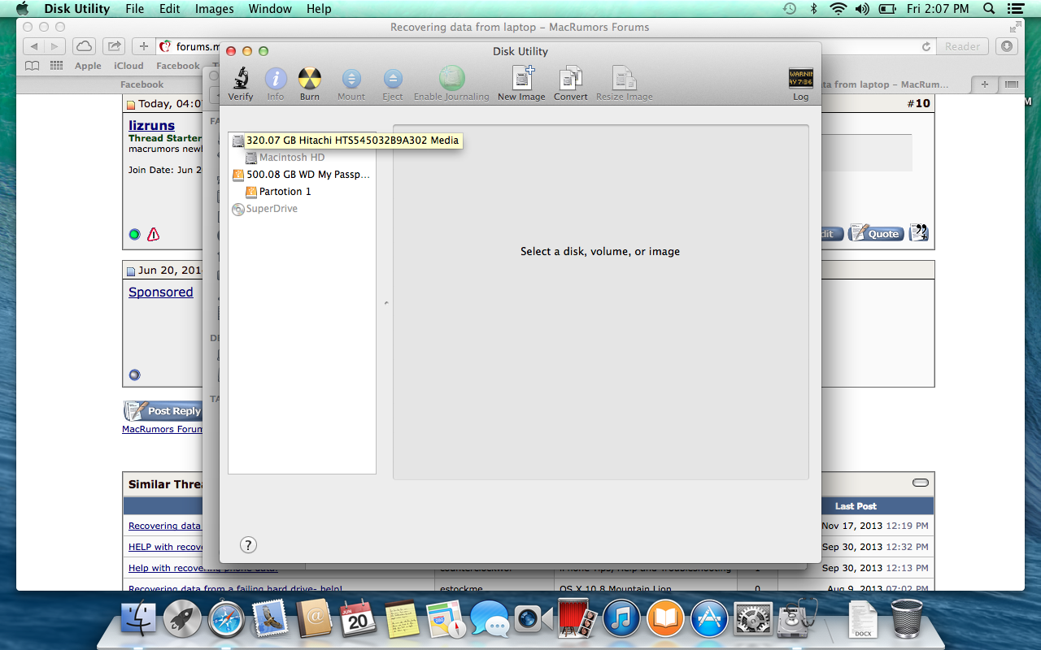
Task: Click the multi-quote icon beside Quote button
Action: pyautogui.click(x=918, y=233)
